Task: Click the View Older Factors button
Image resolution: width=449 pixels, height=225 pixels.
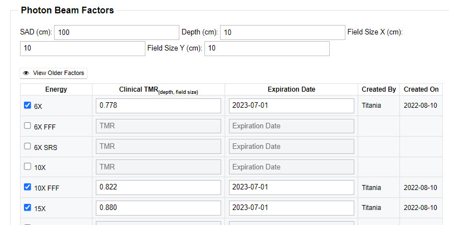Action: pos(53,73)
